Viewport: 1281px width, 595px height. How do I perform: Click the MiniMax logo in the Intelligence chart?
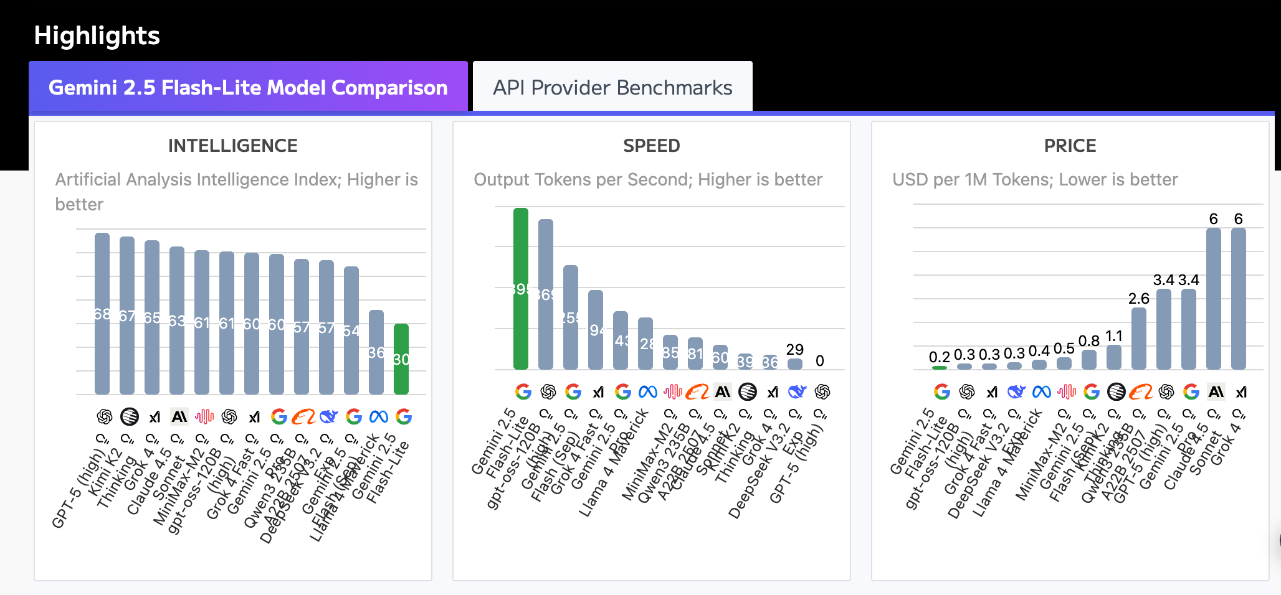(x=204, y=416)
